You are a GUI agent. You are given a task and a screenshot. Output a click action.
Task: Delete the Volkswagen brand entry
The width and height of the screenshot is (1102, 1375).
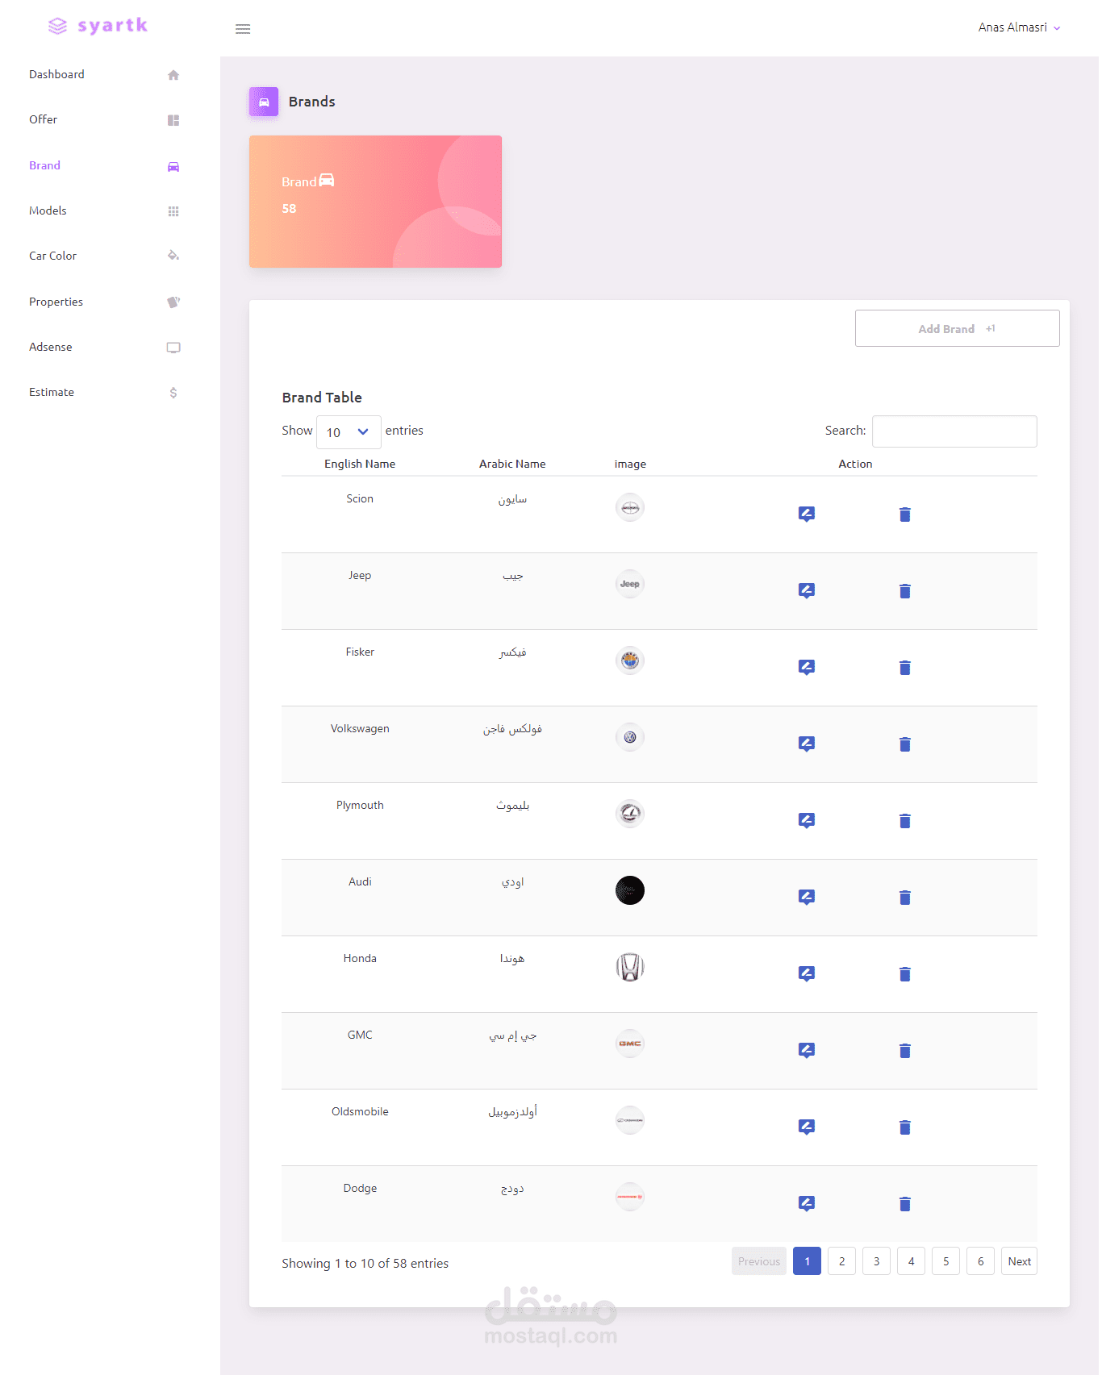pyautogui.click(x=905, y=744)
